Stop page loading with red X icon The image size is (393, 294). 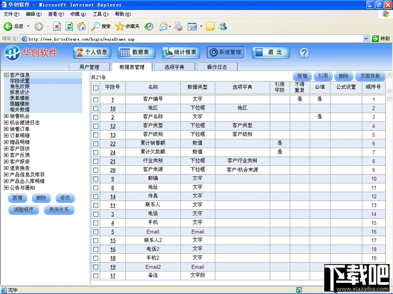tap(57, 26)
